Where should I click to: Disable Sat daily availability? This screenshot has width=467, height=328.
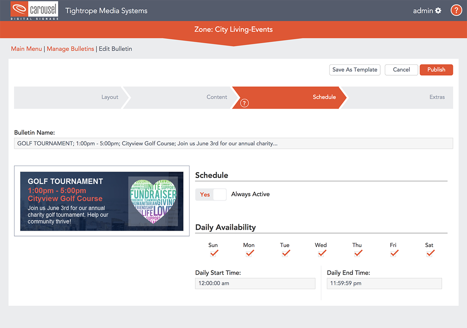[x=430, y=254]
